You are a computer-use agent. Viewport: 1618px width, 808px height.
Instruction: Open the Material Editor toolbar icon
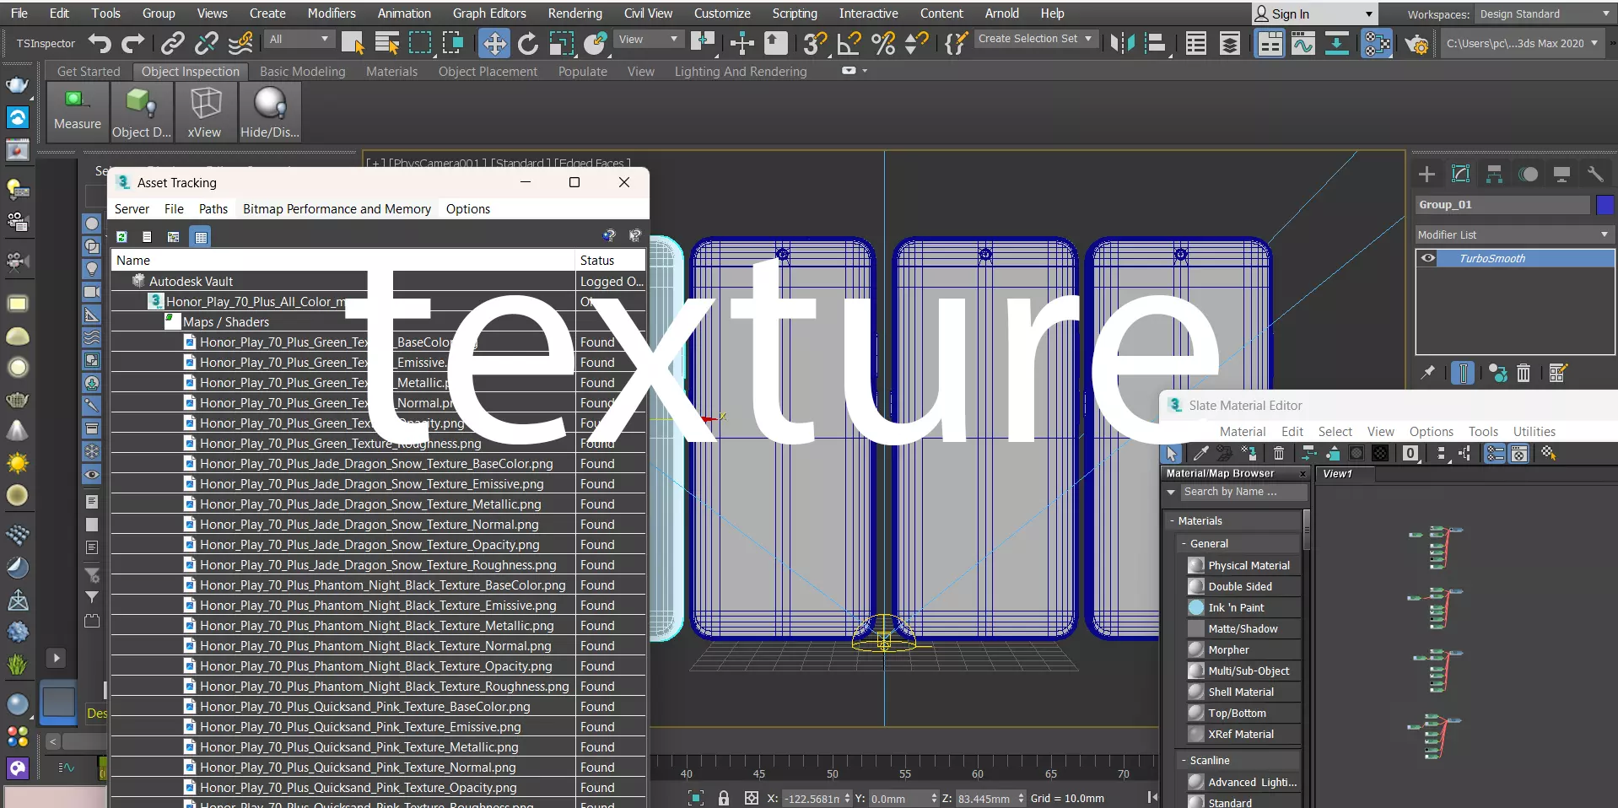[x=1377, y=43]
